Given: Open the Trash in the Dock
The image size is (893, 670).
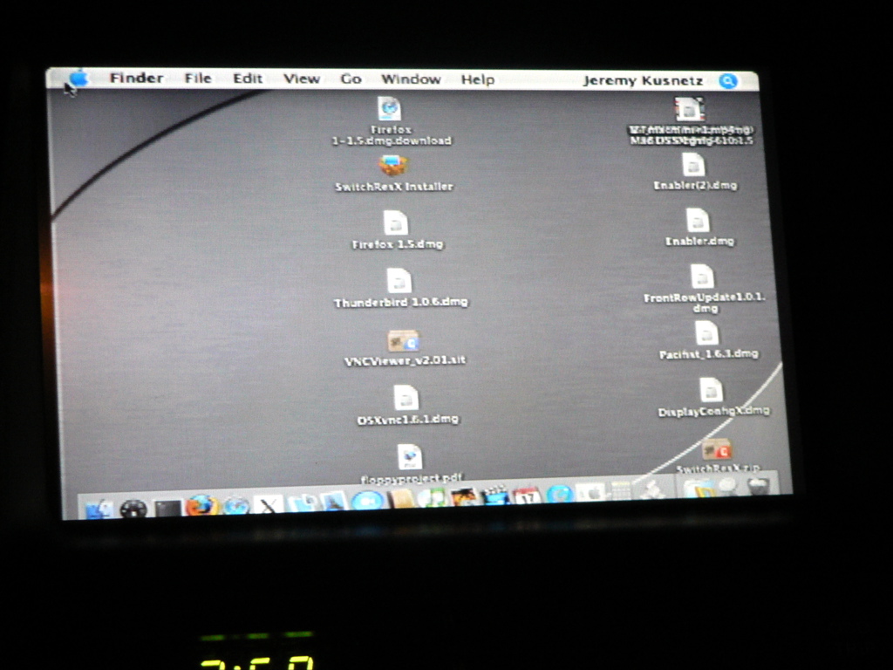Looking at the screenshot, I should click(x=760, y=486).
